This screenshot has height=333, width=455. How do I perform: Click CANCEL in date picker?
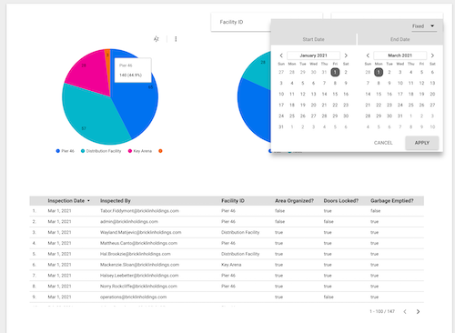coord(383,143)
